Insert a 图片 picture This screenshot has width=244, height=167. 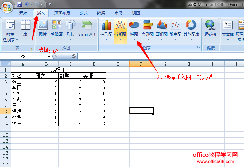tap(43, 28)
